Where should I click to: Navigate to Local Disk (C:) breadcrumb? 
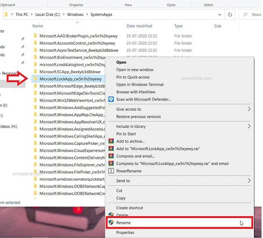[x=48, y=15]
